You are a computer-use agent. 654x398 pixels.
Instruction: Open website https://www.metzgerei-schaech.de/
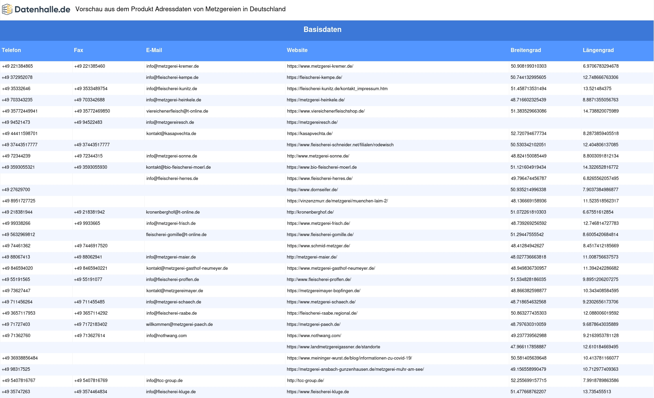321,302
